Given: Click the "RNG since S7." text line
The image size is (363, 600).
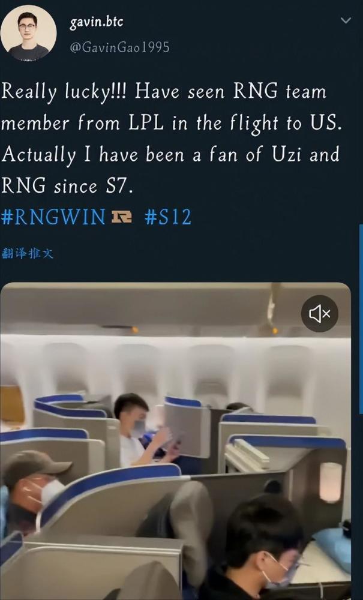Looking at the screenshot, I should [x=67, y=185].
